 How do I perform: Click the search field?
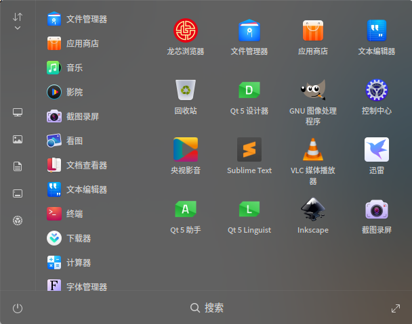point(207,308)
